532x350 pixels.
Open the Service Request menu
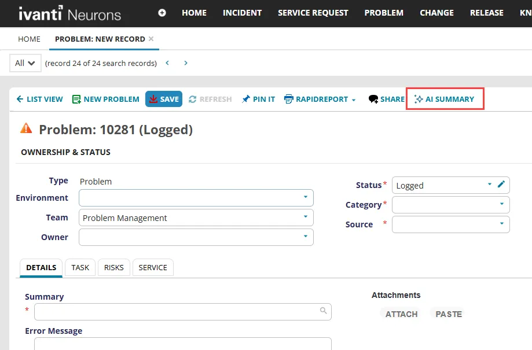point(313,13)
